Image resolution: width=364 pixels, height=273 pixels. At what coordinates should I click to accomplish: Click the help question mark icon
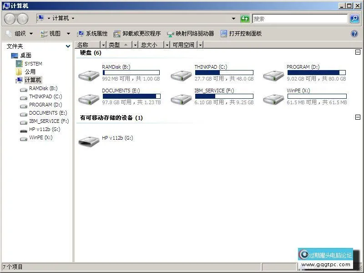(x=354, y=33)
